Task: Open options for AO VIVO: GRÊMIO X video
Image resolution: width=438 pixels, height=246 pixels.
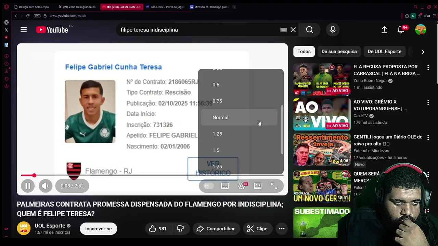Action: (x=428, y=102)
